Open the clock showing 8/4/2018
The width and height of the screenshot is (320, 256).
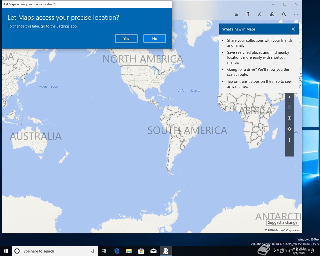pos(298,251)
